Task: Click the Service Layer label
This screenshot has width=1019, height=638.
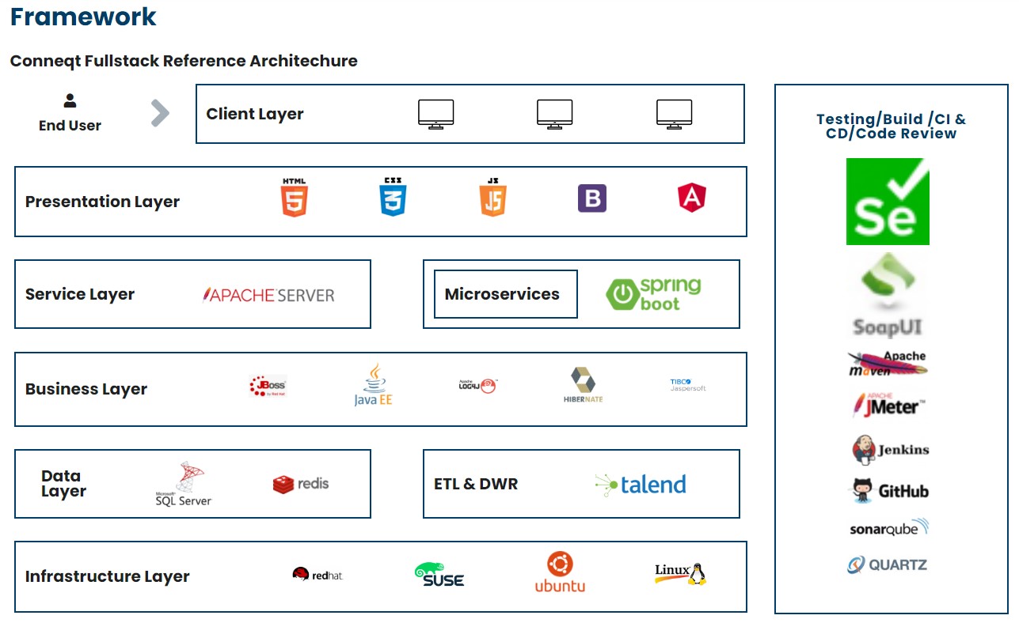Action: 80,294
